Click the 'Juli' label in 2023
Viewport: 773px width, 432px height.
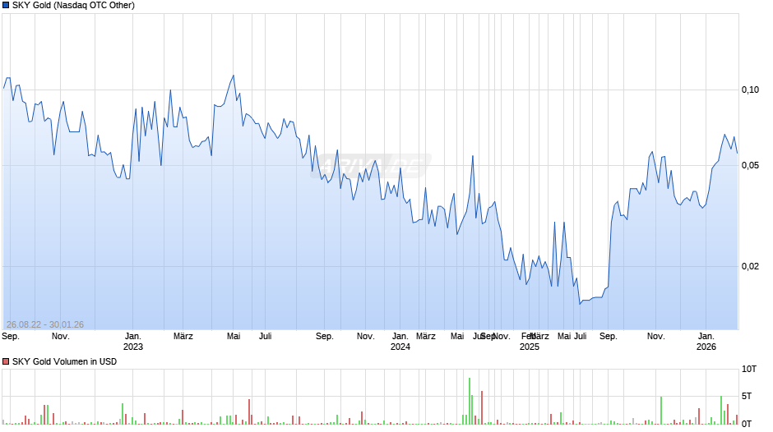[266, 337]
